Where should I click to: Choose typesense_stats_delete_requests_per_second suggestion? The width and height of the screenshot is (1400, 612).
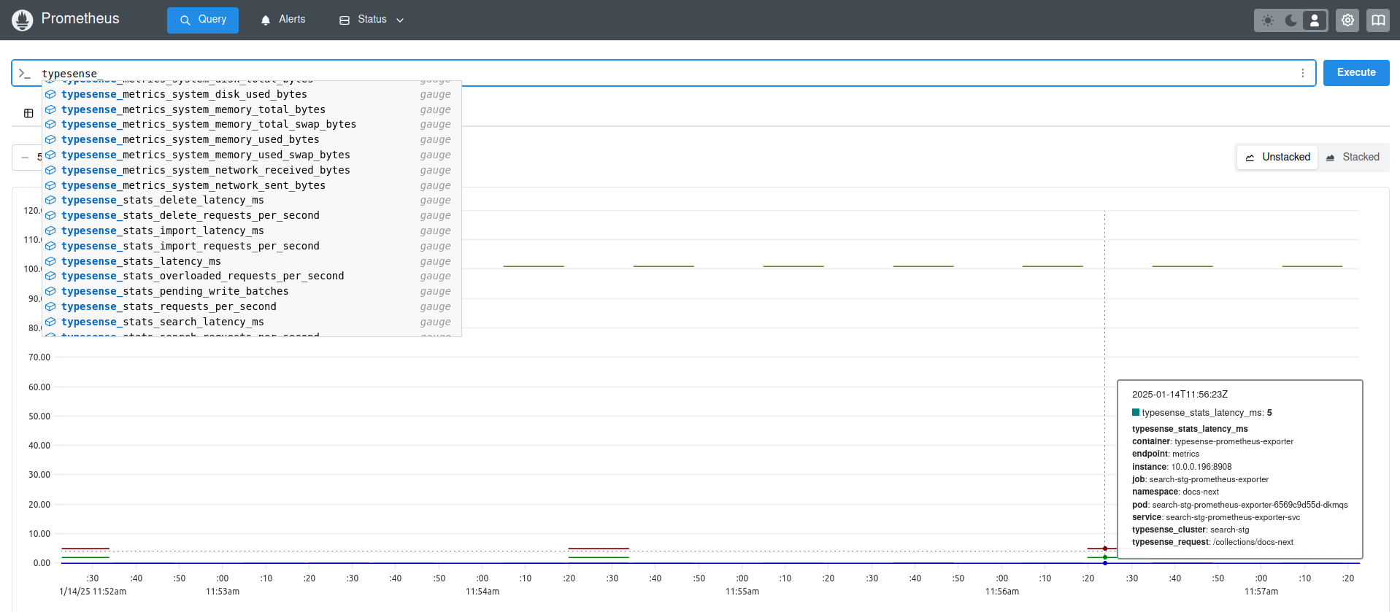coord(252,215)
